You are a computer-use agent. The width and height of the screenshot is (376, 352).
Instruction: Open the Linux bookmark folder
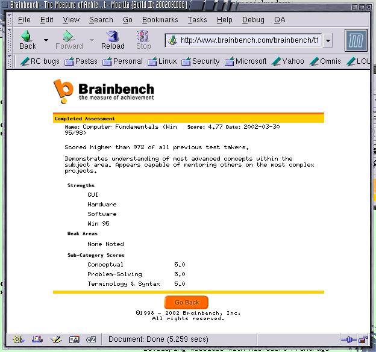[162, 61]
